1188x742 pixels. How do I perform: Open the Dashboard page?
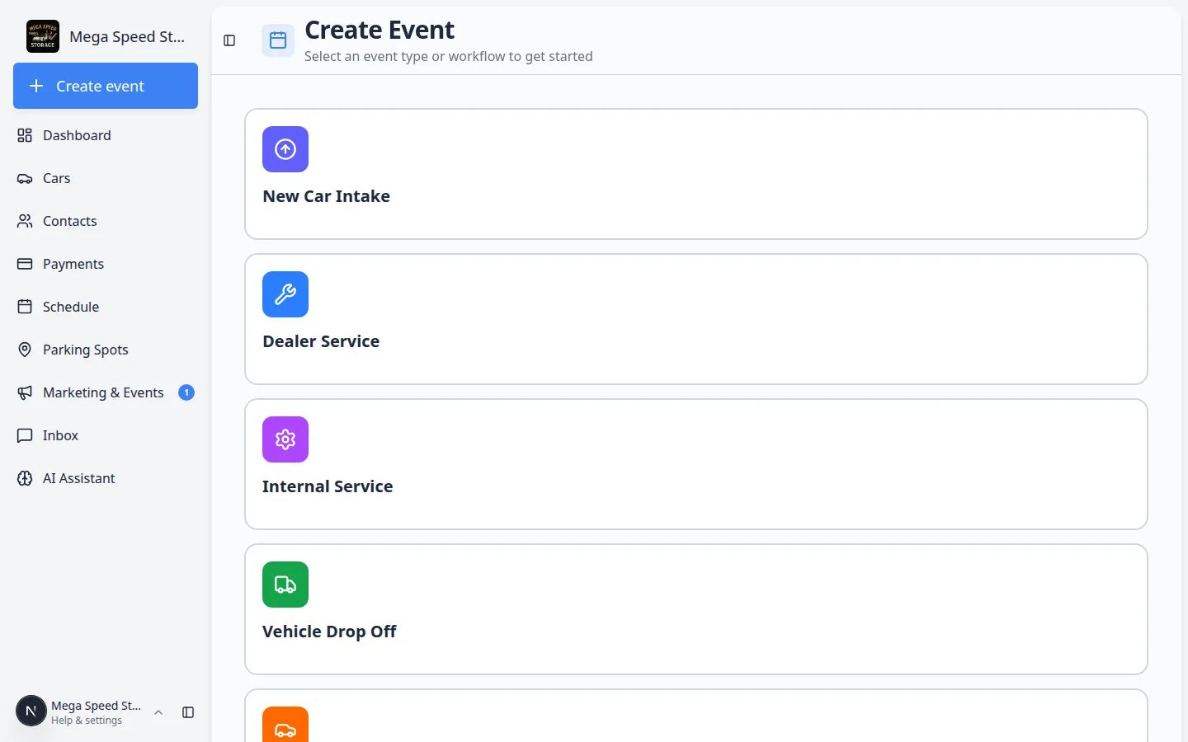pos(106,135)
